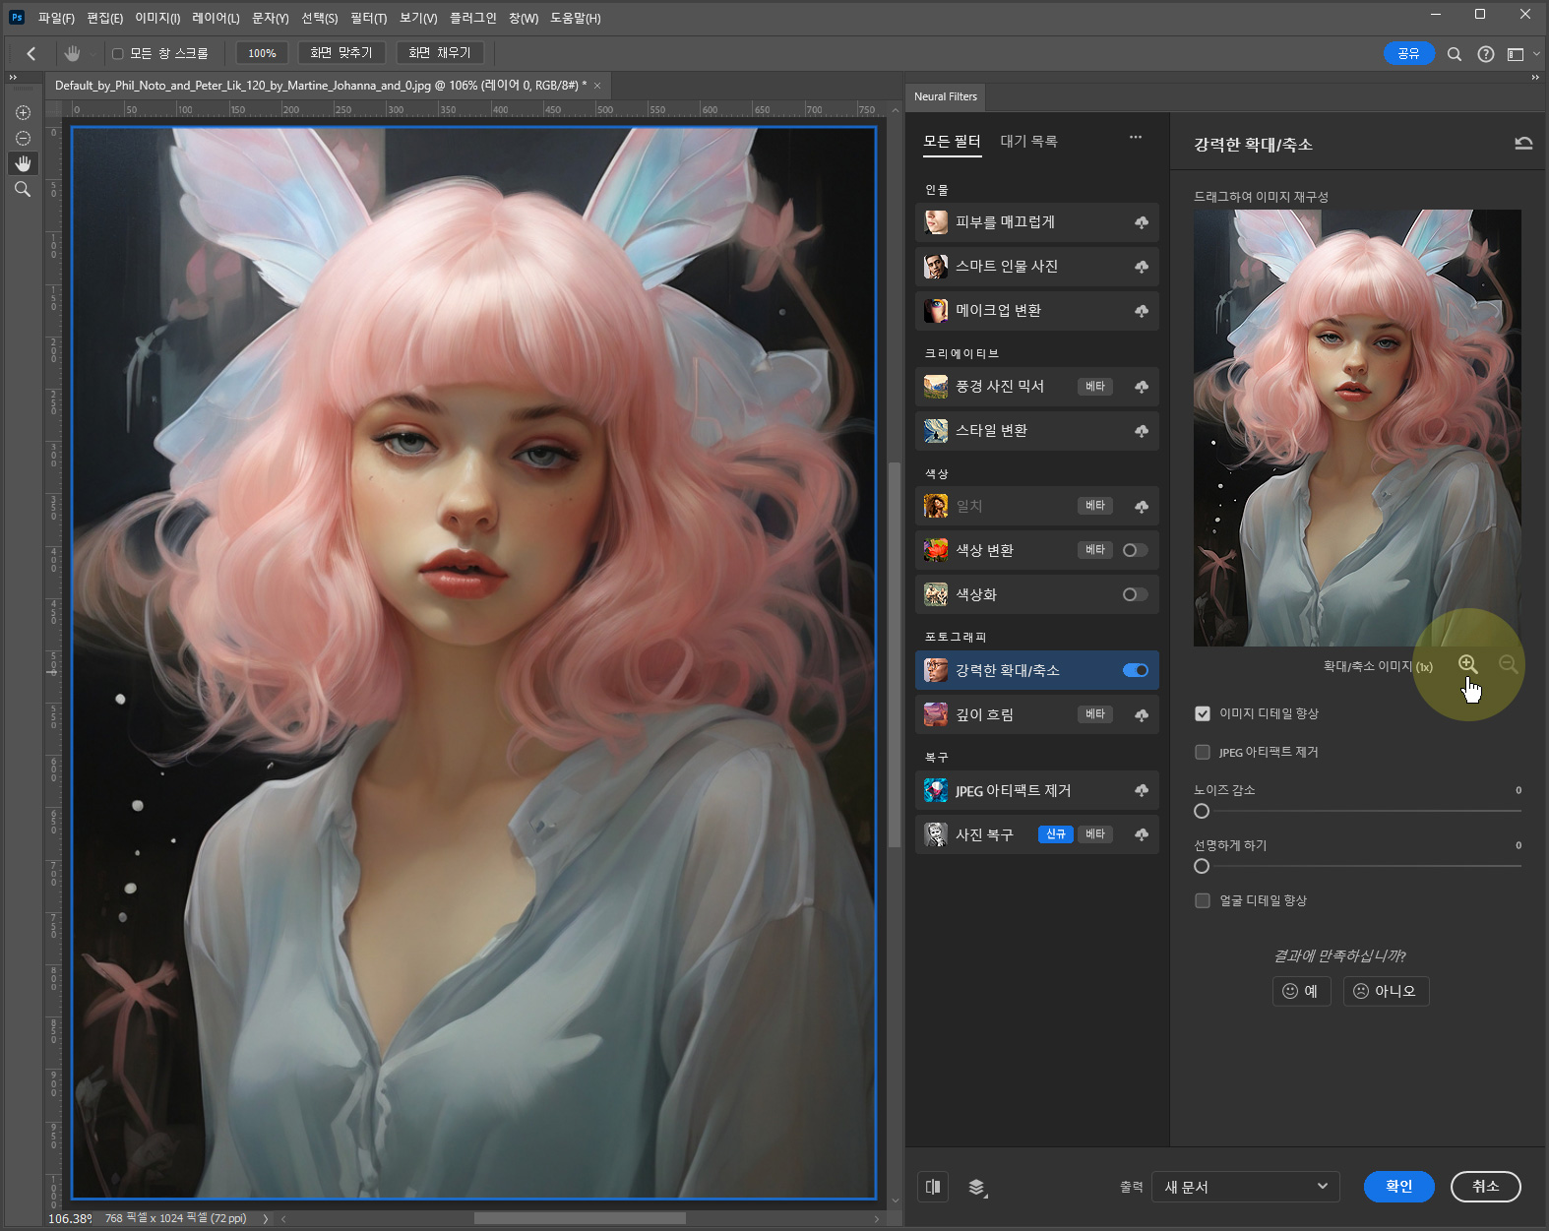
Task: Click the canvas horizontal scrollbar
Action: click(x=580, y=1218)
